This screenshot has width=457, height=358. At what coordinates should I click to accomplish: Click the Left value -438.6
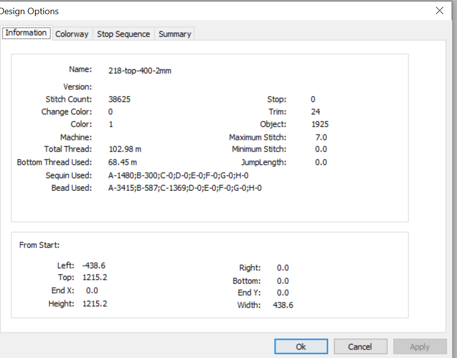(94, 266)
